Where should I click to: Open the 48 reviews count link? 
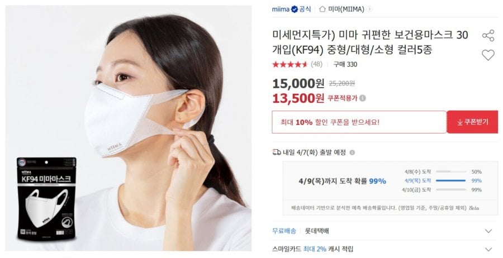pyautogui.click(x=316, y=64)
